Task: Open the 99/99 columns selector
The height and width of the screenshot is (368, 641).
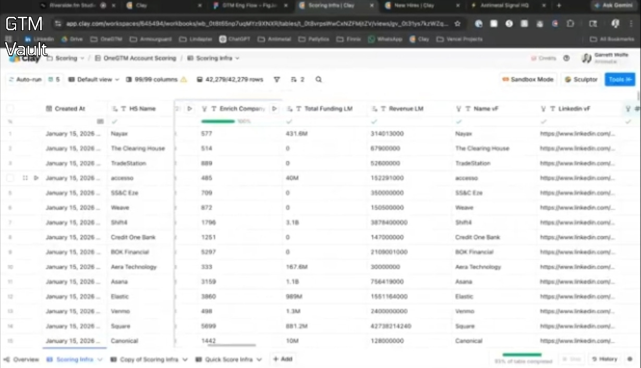Action: [152, 80]
